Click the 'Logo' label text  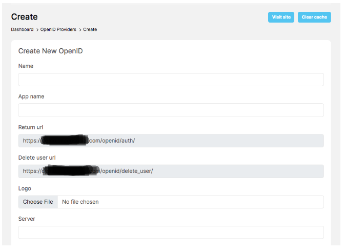(25, 188)
